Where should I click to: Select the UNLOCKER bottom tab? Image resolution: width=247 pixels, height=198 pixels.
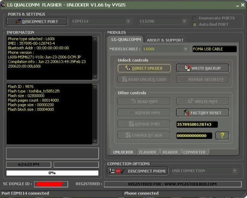click(123, 152)
